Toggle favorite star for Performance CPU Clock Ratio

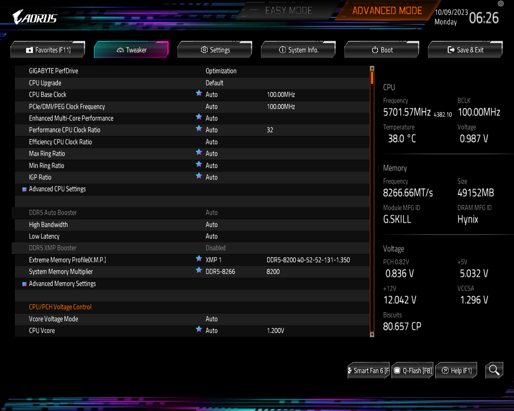click(x=199, y=128)
